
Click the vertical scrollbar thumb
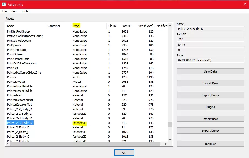click(x=170, y=124)
